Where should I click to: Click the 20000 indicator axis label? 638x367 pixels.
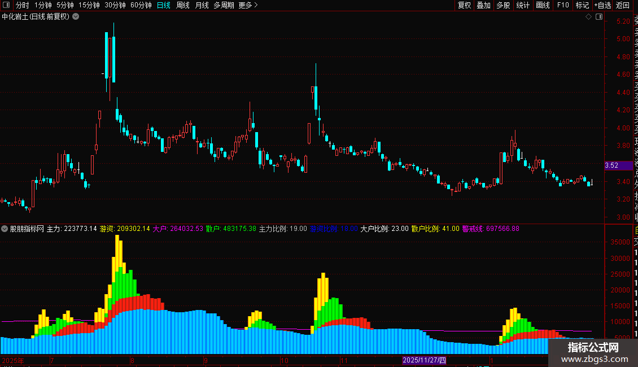coord(620,290)
